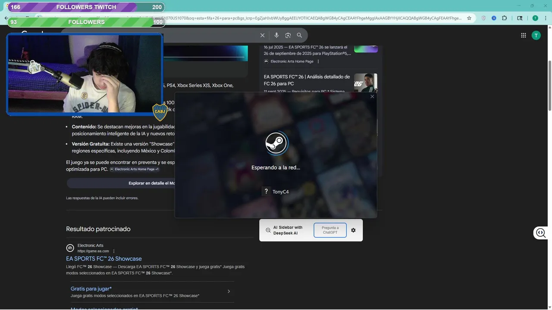Click the AI Sidebar search icon
552x310 pixels.
[x=268, y=230]
